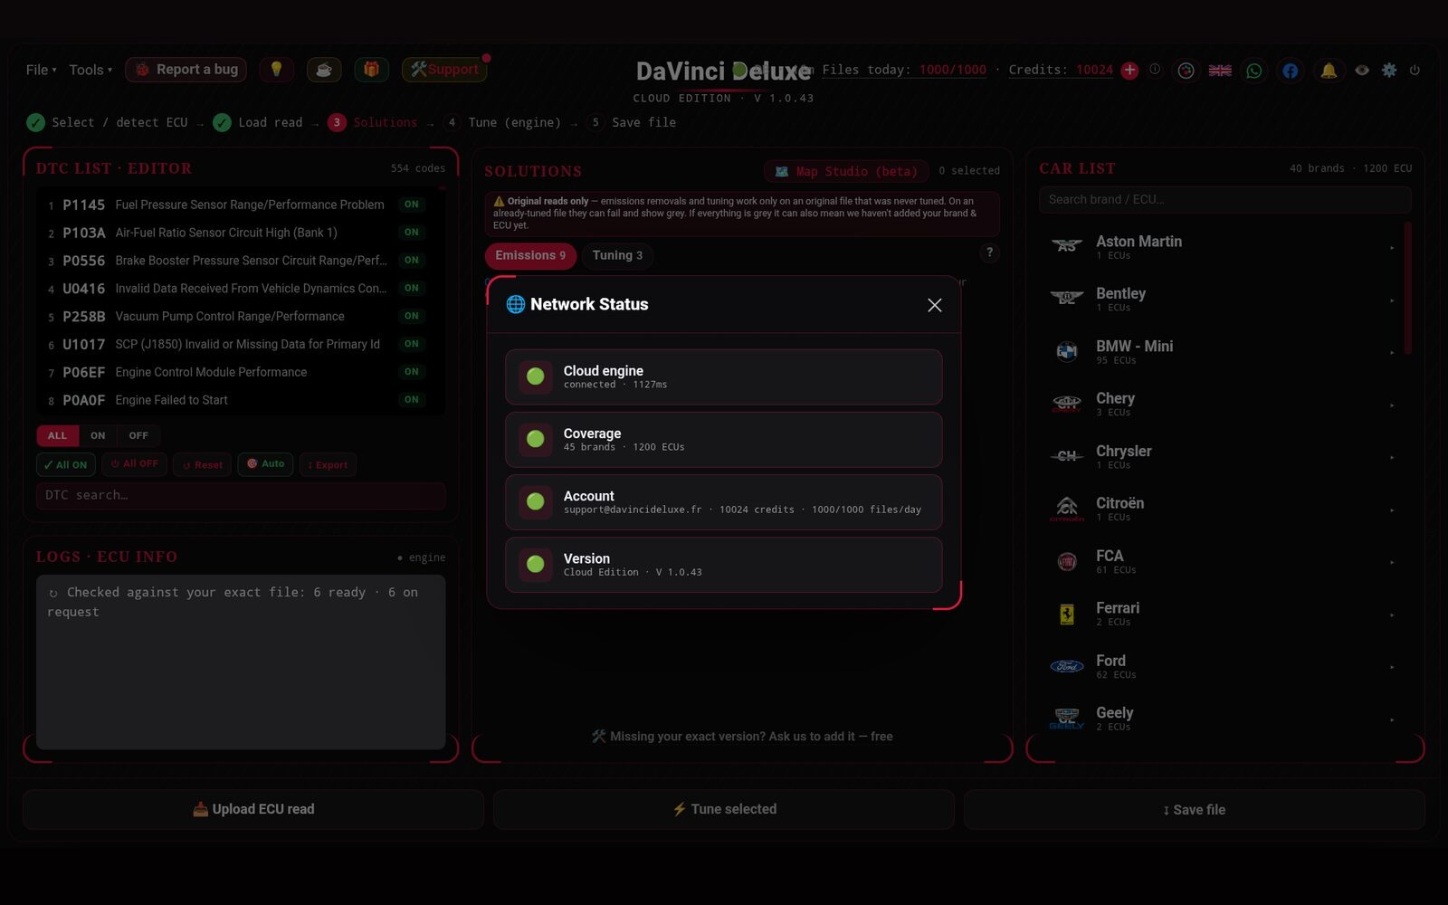
Task: Toggle ON switch for P103A code
Action: [x=412, y=233]
